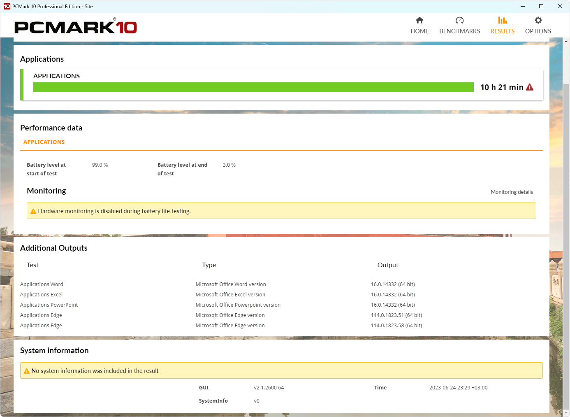Click the scrollbar up arrow

pyautogui.click(x=566, y=41)
